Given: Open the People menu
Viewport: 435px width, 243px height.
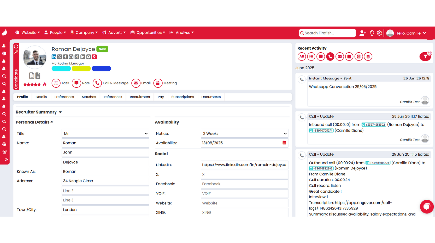Looking at the screenshot, I should point(55,32).
